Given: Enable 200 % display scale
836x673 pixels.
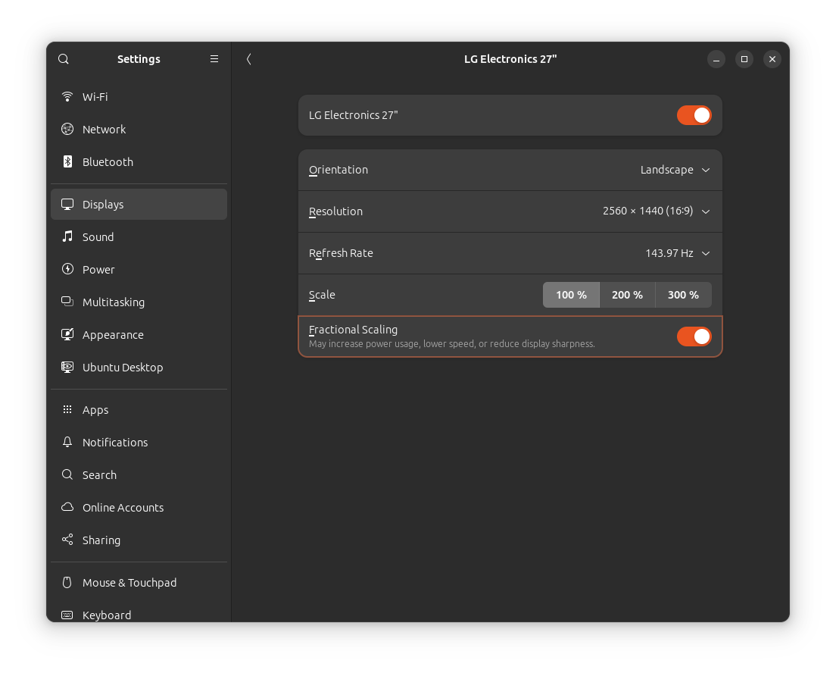Looking at the screenshot, I should coord(627,295).
